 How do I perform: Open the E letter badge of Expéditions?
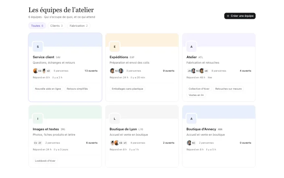click(x=115, y=46)
